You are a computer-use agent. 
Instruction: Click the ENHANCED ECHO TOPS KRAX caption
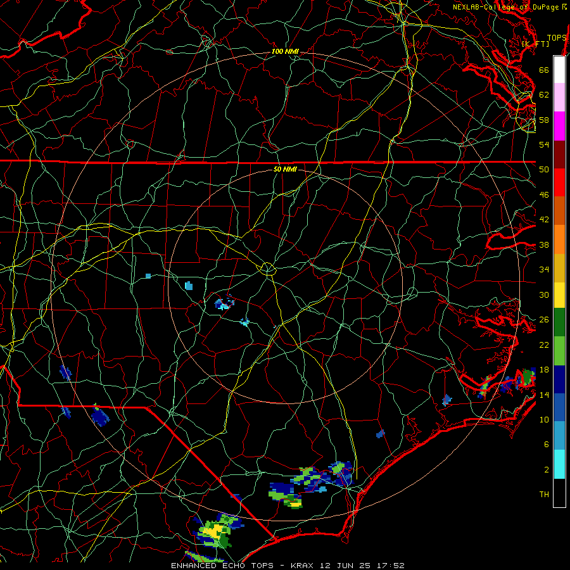click(x=288, y=566)
